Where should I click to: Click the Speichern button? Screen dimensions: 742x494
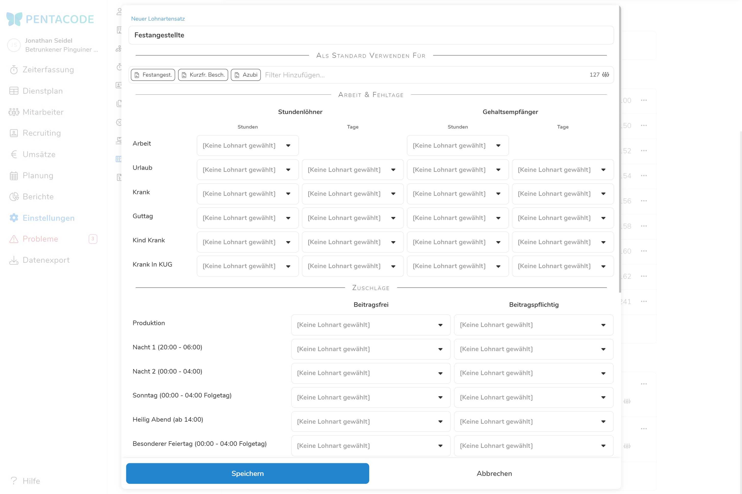click(x=247, y=473)
